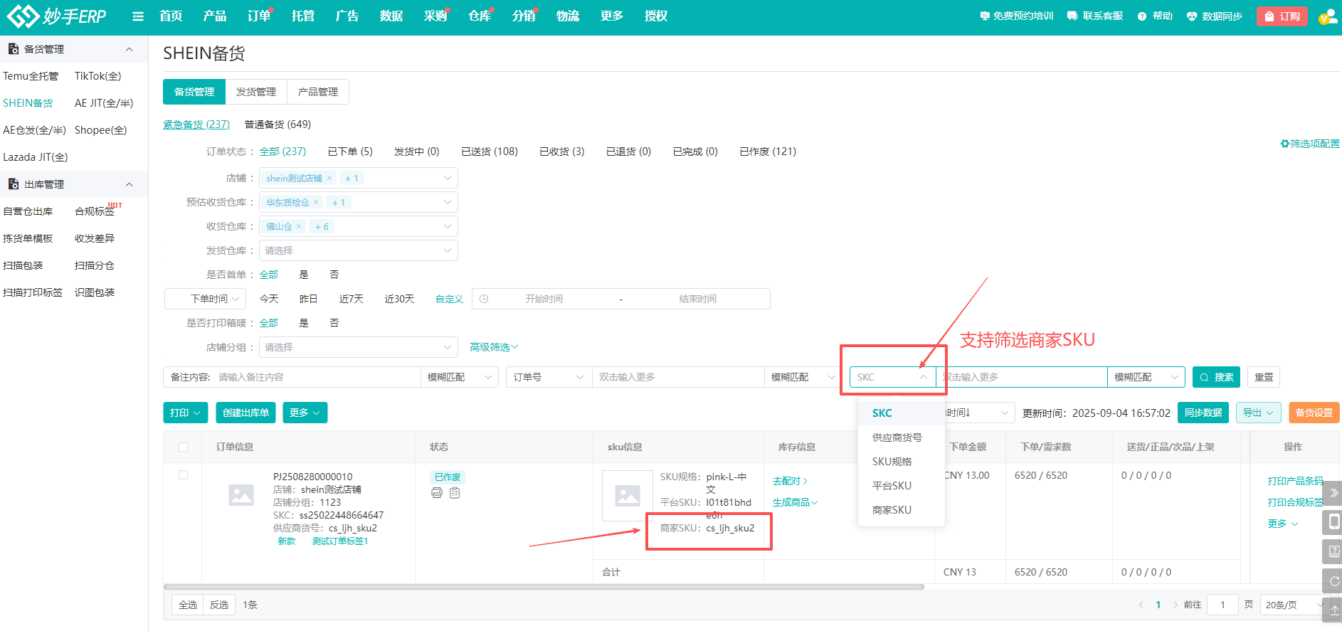Select 是 for 是否首单 filter

pyautogui.click(x=304, y=275)
